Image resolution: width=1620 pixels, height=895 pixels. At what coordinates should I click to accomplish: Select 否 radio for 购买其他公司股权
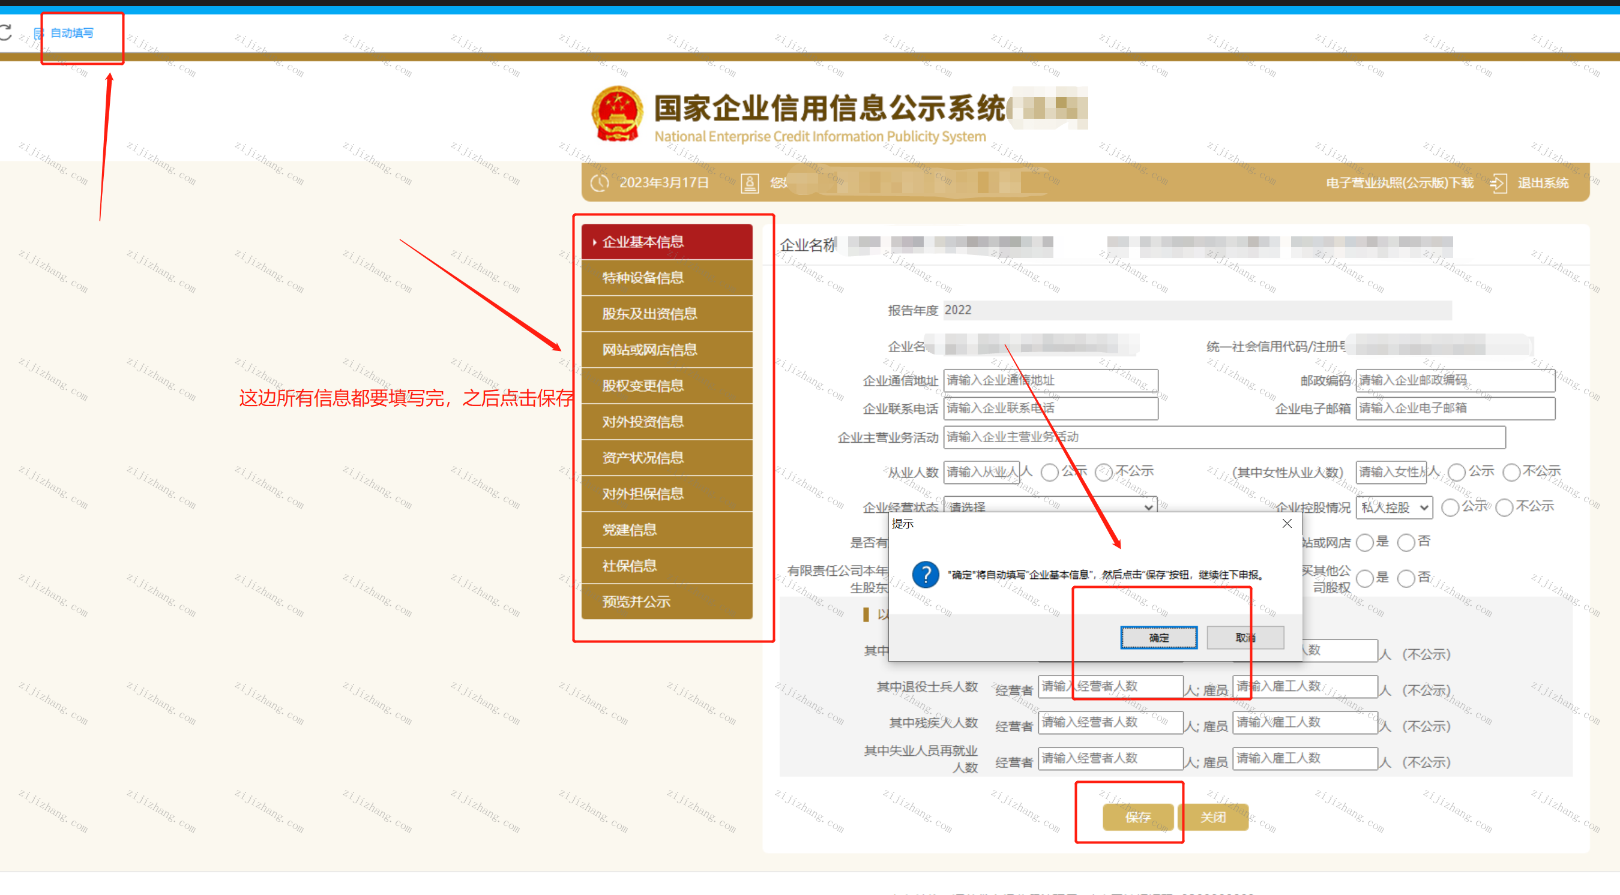pos(1406,578)
